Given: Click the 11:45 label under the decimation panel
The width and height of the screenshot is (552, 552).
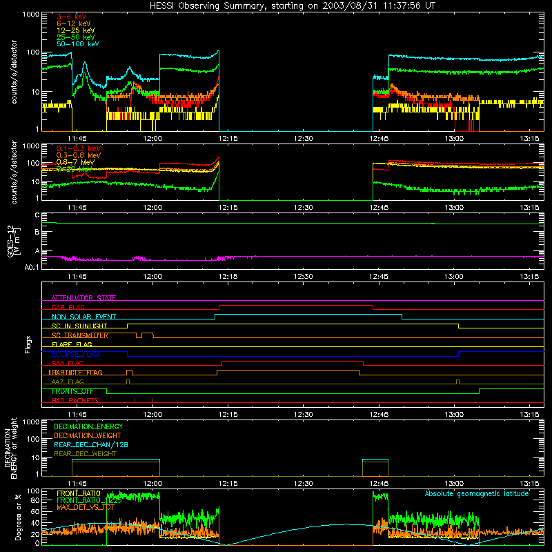Looking at the screenshot, I should tap(77, 484).
